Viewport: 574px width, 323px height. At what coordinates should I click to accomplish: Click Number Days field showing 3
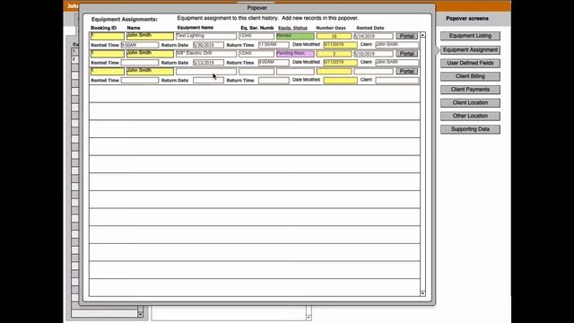point(334,54)
